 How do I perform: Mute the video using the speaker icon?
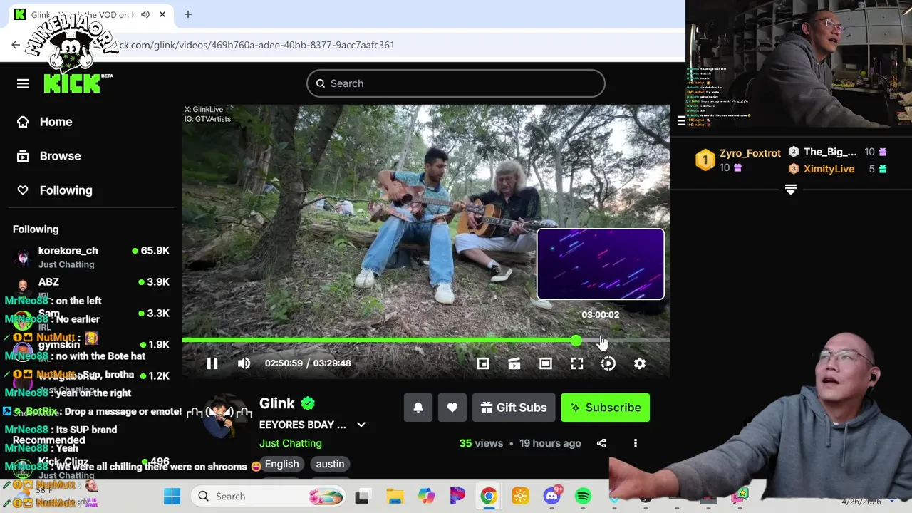(x=244, y=363)
